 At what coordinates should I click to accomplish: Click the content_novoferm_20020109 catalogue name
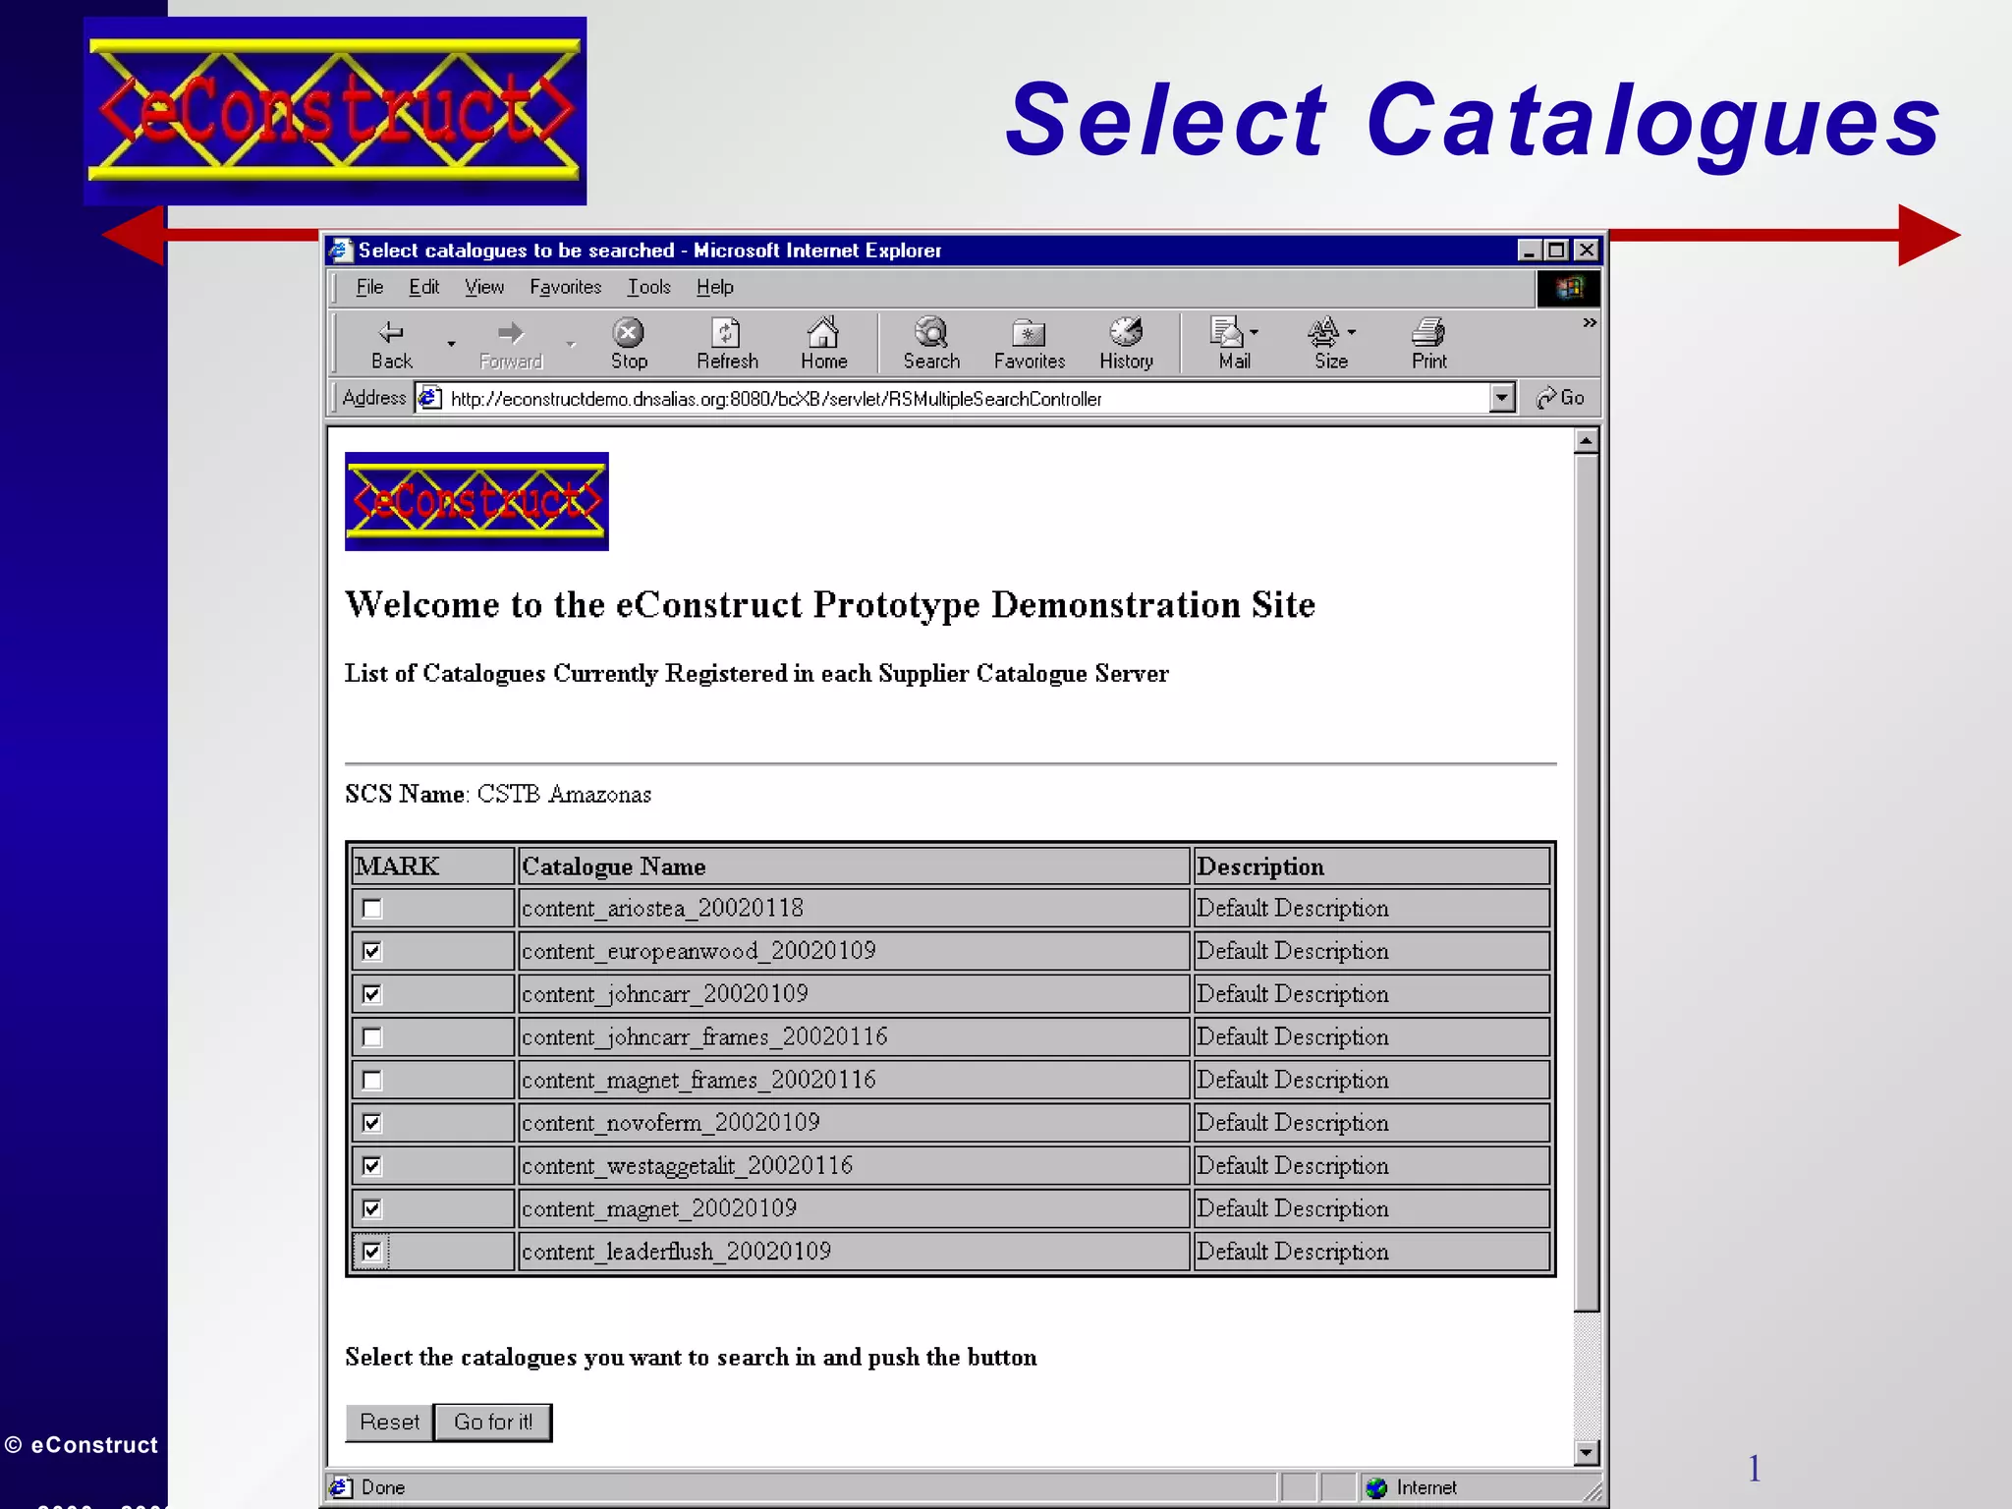(671, 1123)
